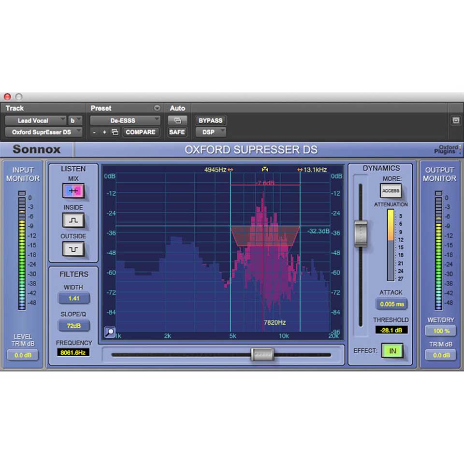Click the preset copy icon next to plus
Viewport: 464px width, 464px height.
click(x=115, y=132)
